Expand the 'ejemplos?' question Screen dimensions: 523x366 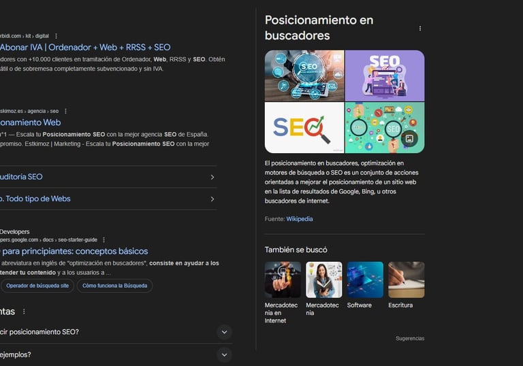tap(225, 354)
